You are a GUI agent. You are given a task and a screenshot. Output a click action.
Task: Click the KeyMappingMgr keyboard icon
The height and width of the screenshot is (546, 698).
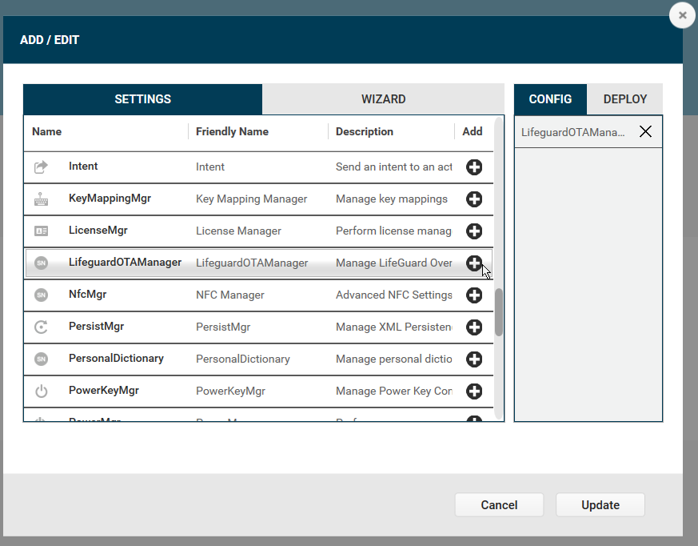pos(42,199)
